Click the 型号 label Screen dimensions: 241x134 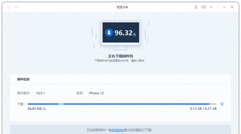click(x=80, y=93)
